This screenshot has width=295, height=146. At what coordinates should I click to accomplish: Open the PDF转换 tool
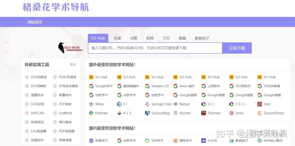pos(65,104)
